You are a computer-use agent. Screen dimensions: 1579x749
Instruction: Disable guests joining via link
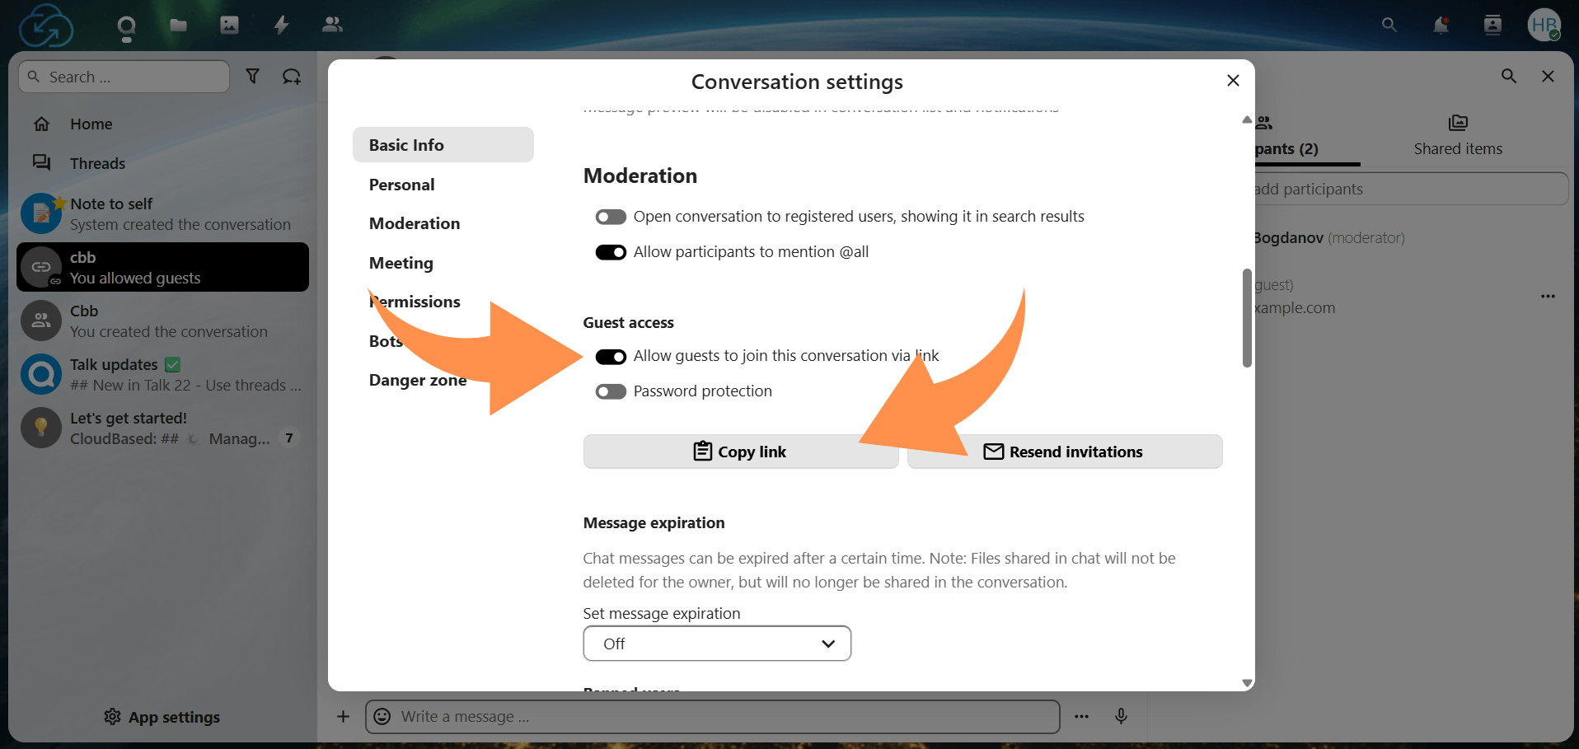pyautogui.click(x=611, y=356)
